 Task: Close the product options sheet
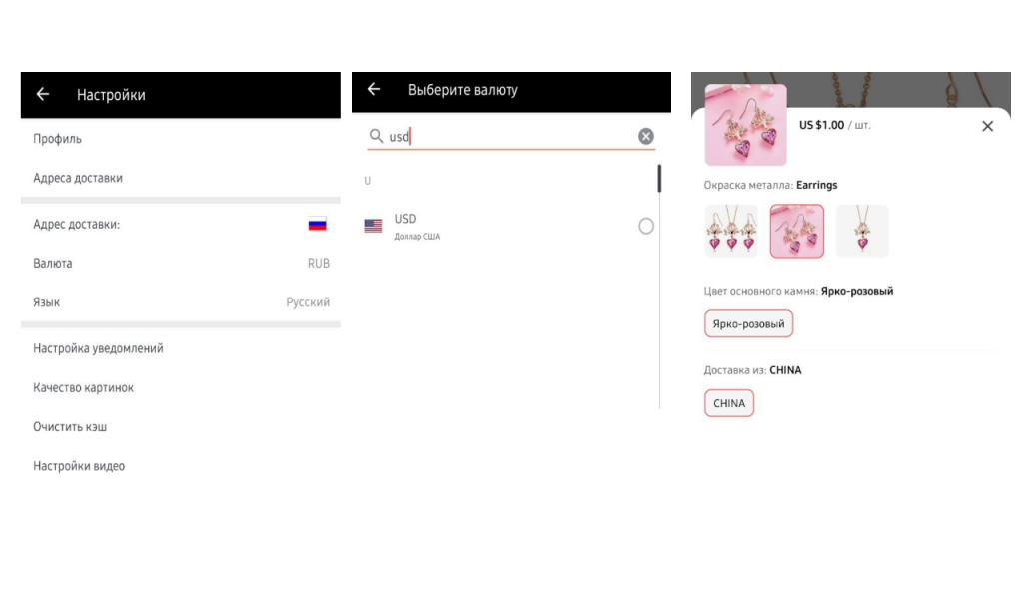(987, 126)
